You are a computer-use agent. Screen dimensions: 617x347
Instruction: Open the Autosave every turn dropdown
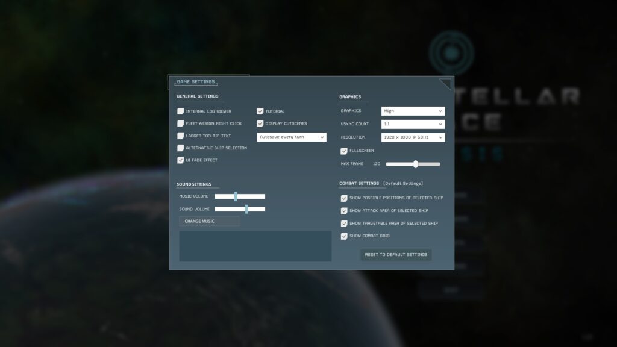tap(292, 137)
